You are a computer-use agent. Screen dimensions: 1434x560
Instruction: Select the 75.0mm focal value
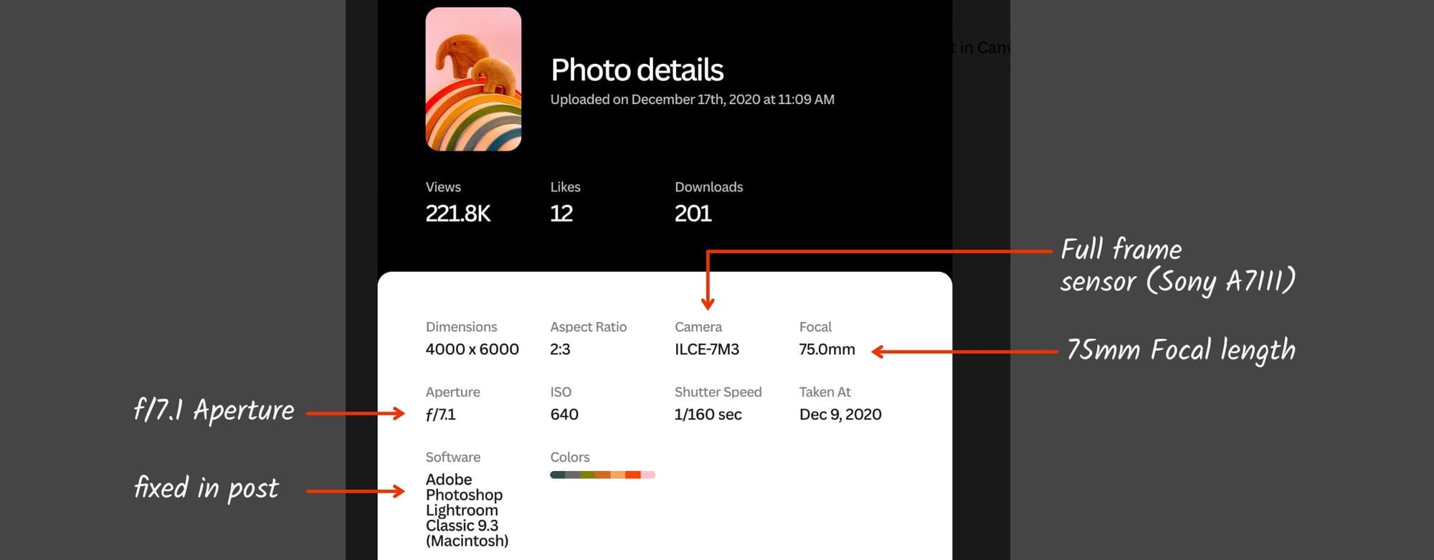click(827, 349)
